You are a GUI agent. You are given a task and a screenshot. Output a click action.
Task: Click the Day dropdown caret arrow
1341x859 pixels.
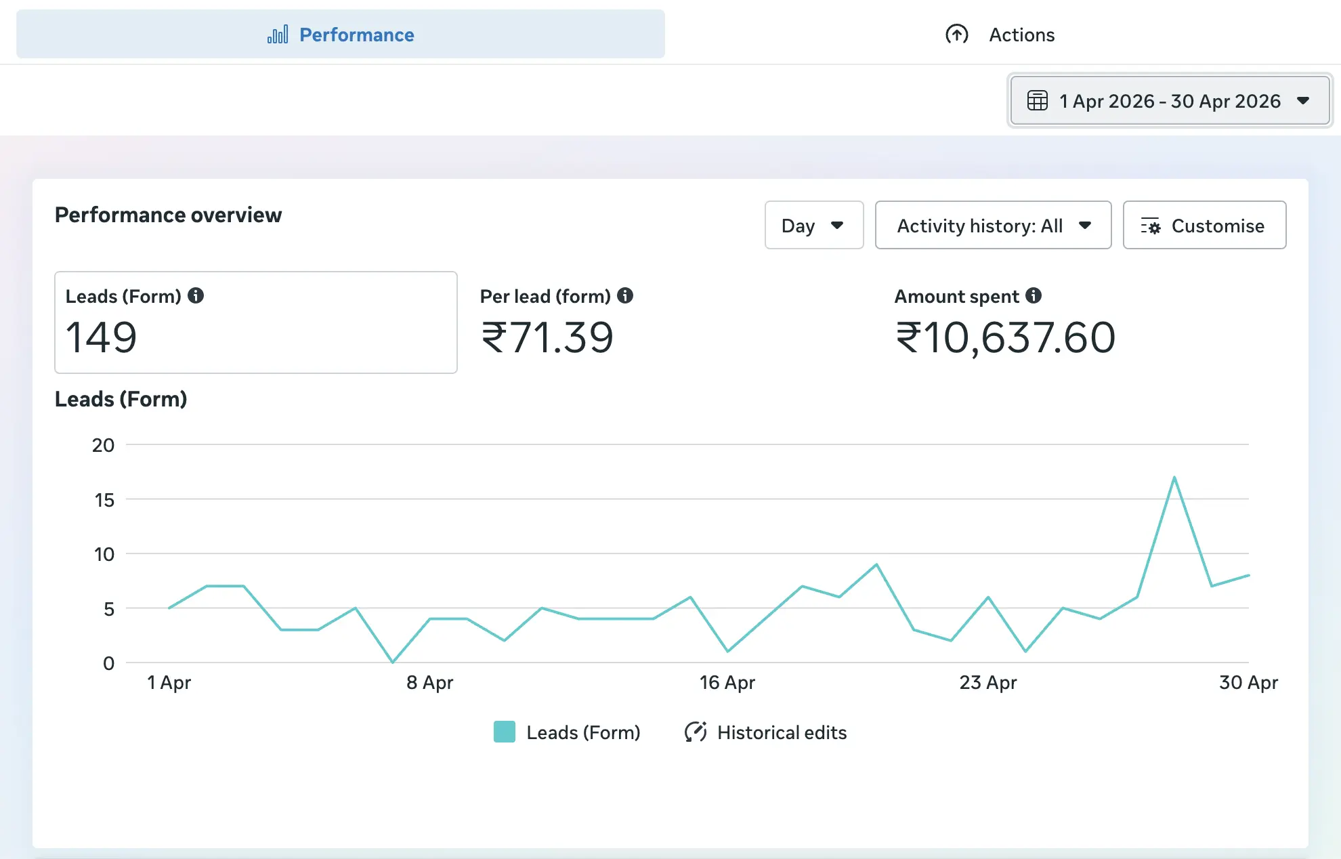[837, 226]
